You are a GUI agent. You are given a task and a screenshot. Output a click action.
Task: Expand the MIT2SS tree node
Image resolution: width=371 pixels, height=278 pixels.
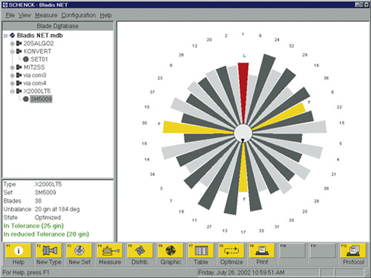(x=13, y=68)
